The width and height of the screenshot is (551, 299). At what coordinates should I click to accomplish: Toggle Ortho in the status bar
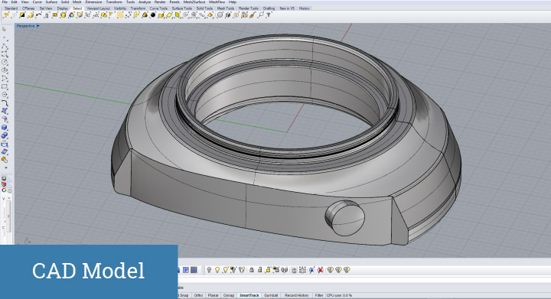click(x=198, y=295)
